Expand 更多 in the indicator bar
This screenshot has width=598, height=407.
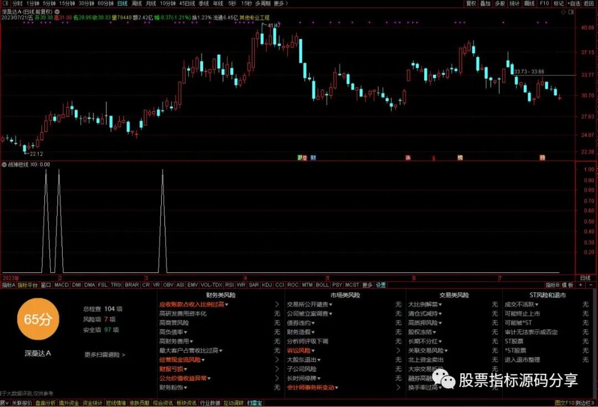(367, 285)
